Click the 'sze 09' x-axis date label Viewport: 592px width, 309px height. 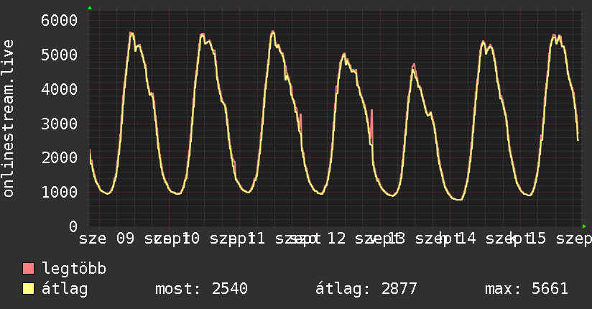(106, 239)
